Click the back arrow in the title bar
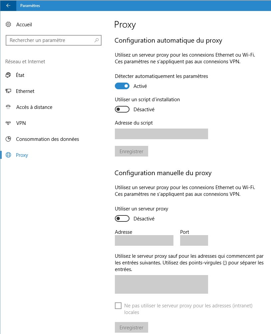Screen dimensions: 271x334 coord(8,5)
